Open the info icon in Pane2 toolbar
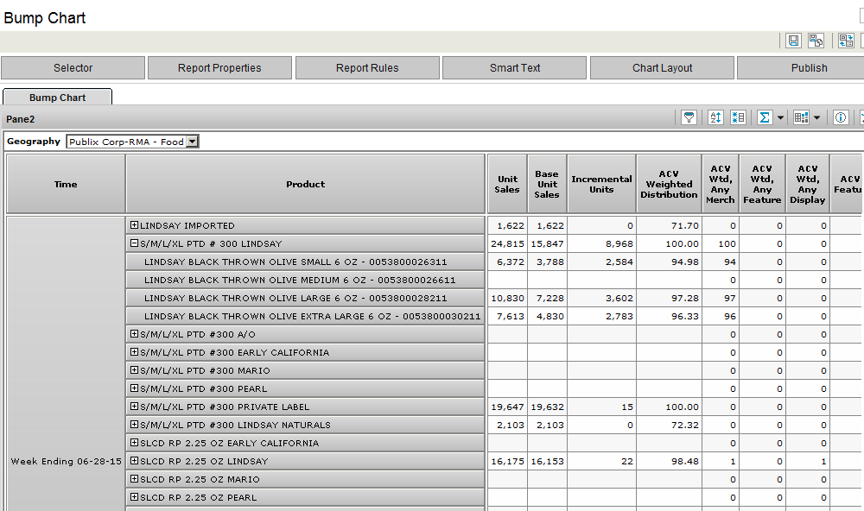The height and width of the screenshot is (511, 864). (x=841, y=117)
